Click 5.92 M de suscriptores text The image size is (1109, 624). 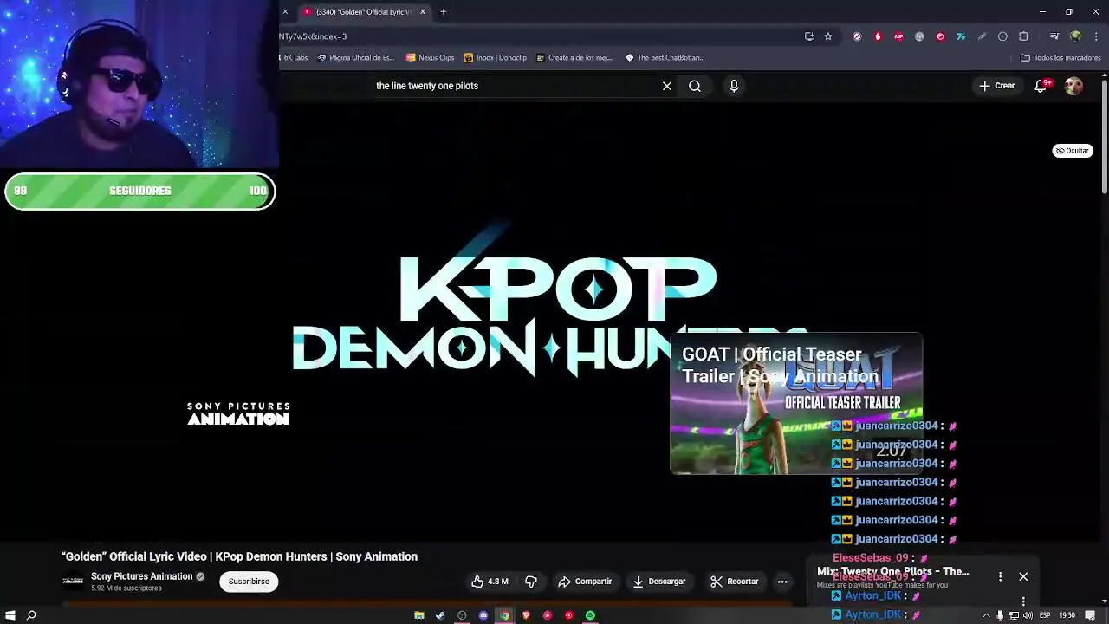tap(126, 588)
